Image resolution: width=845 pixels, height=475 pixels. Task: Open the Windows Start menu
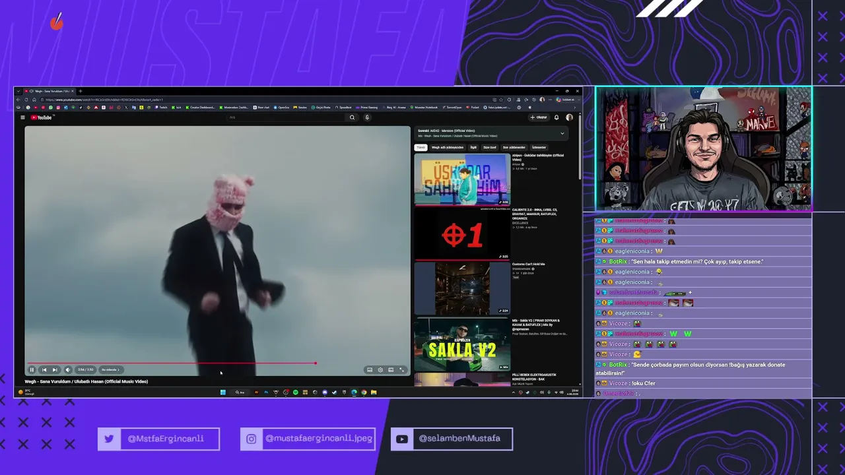coord(223,393)
